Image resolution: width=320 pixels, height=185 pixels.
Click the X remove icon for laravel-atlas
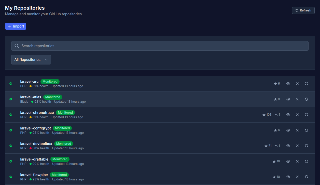(297, 99)
